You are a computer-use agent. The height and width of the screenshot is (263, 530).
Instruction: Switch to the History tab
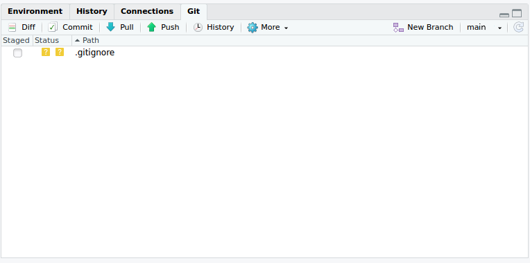pos(92,12)
